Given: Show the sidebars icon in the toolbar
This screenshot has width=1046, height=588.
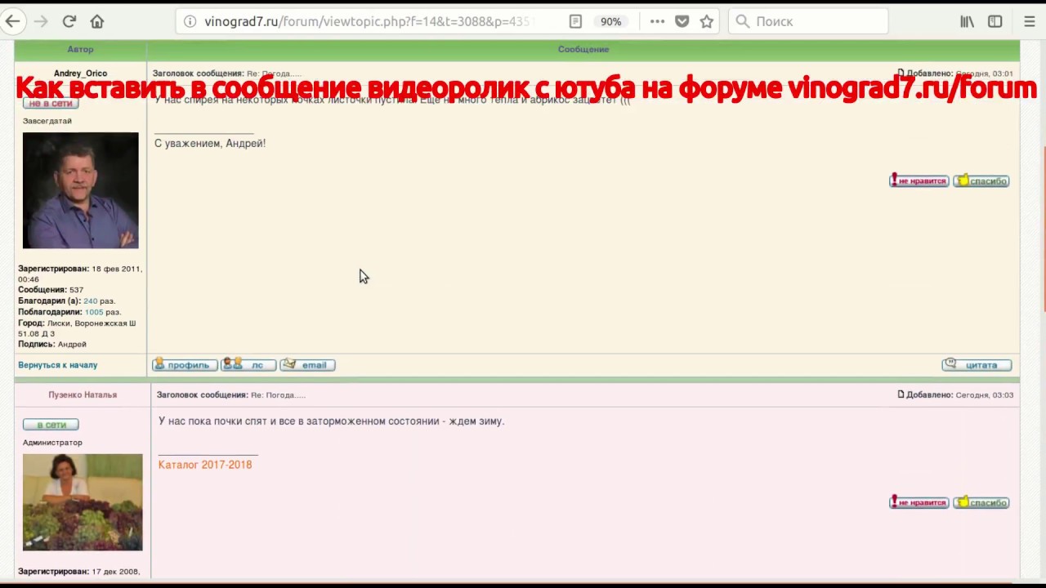Looking at the screenshot, I should pos(995,22).
